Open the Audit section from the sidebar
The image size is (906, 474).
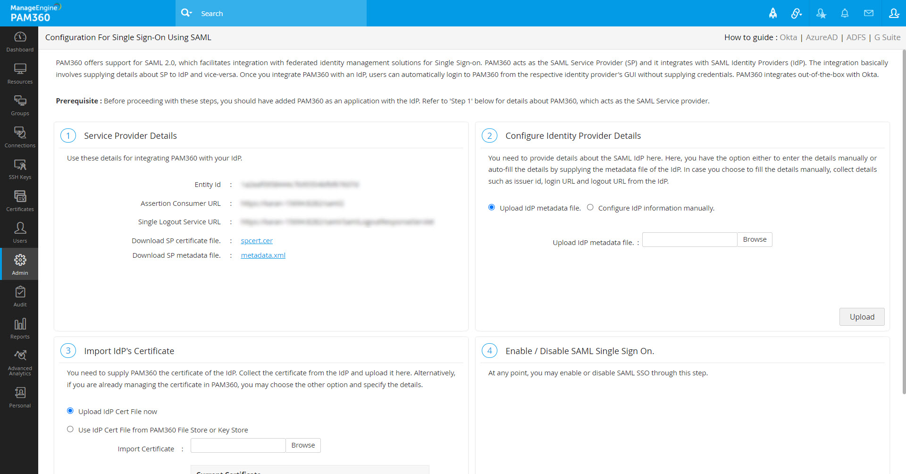[x=19, y=296]
